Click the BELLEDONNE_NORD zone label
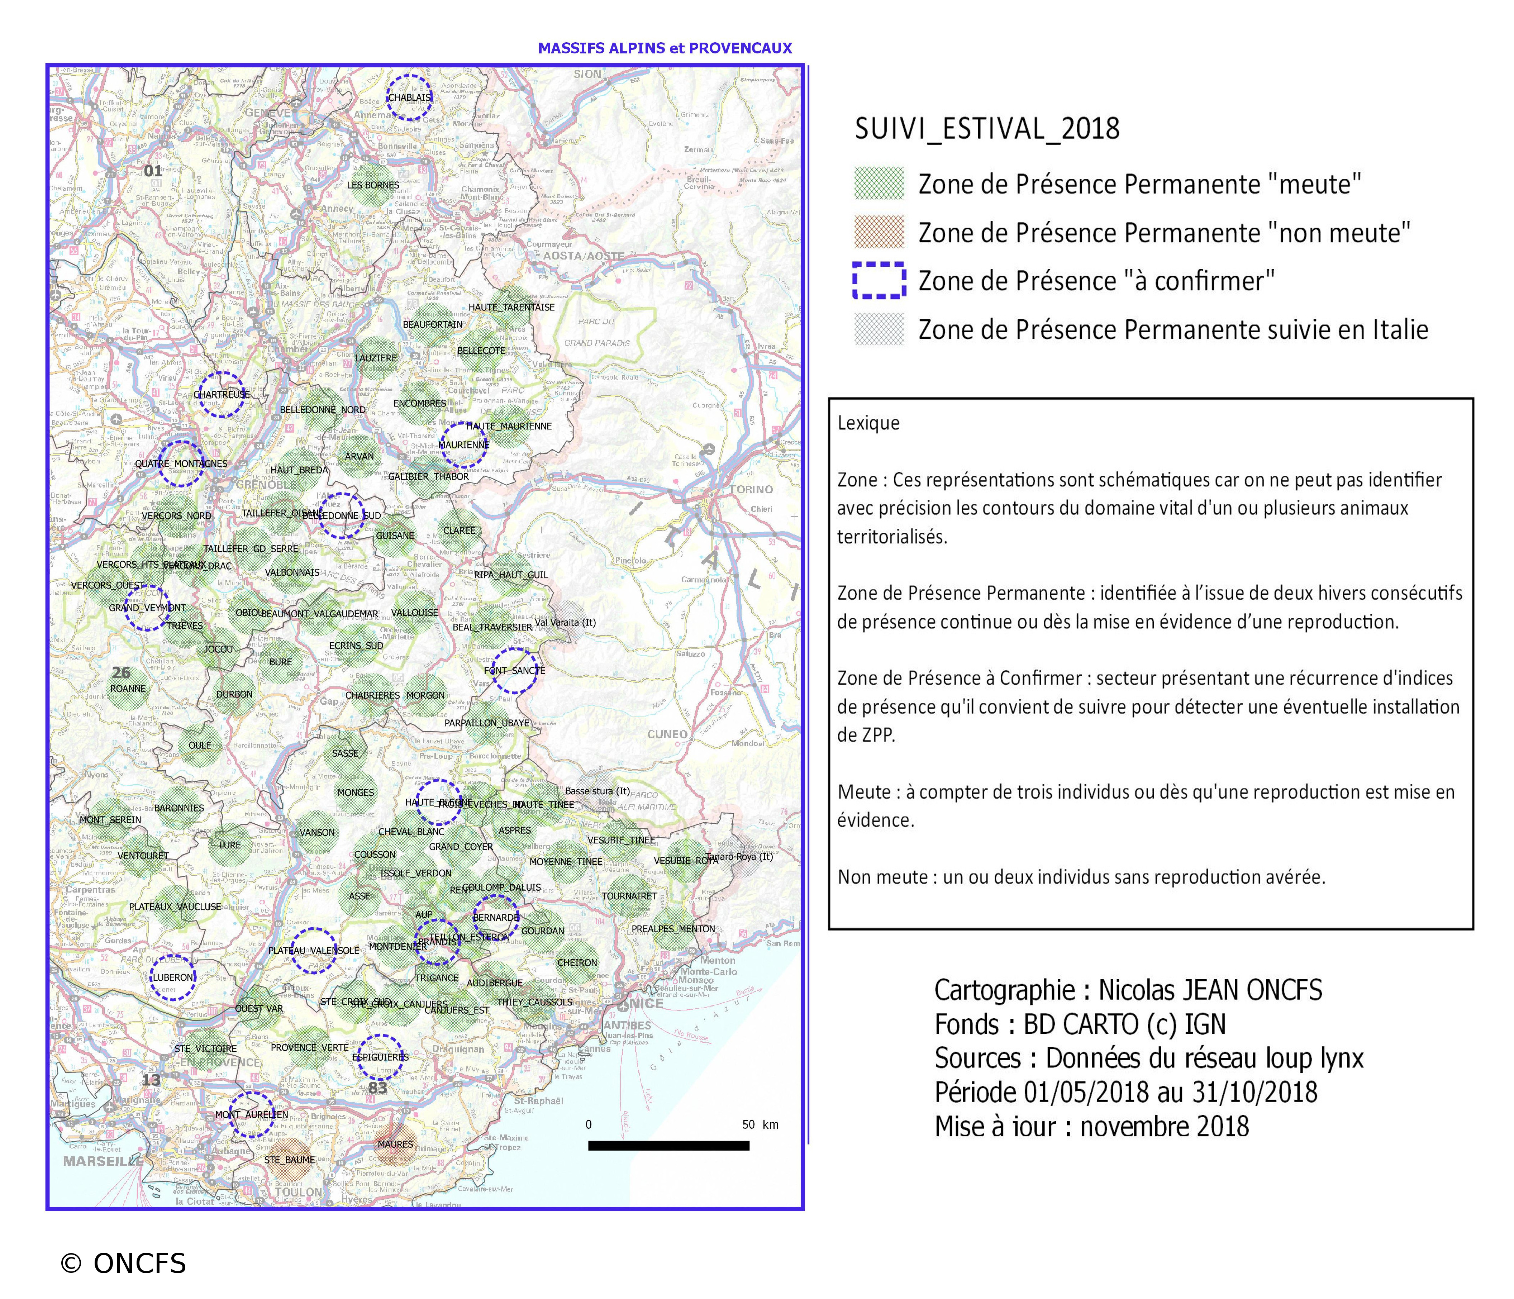The image size is (1514, 1299). [x=322, y=410]
